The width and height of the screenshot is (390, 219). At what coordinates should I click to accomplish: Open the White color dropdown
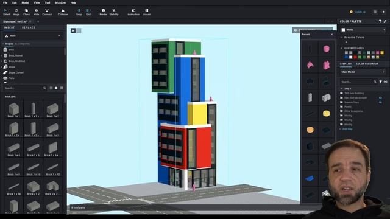coord(363,30)
